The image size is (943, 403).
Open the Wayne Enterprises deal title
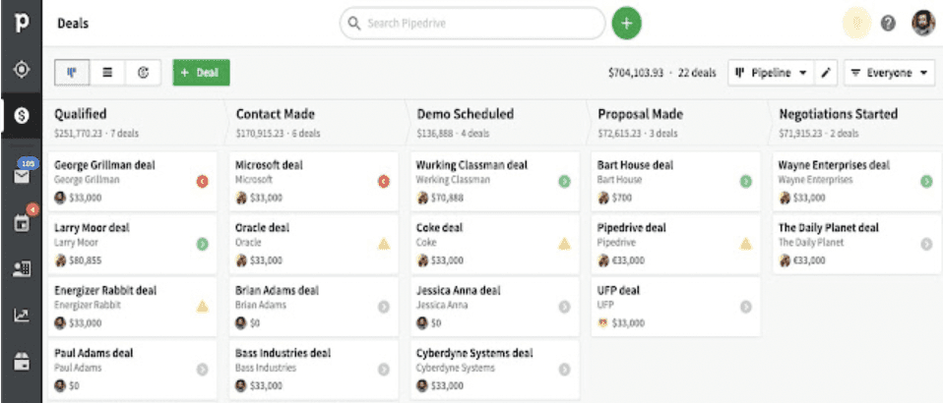pos(834,165)
